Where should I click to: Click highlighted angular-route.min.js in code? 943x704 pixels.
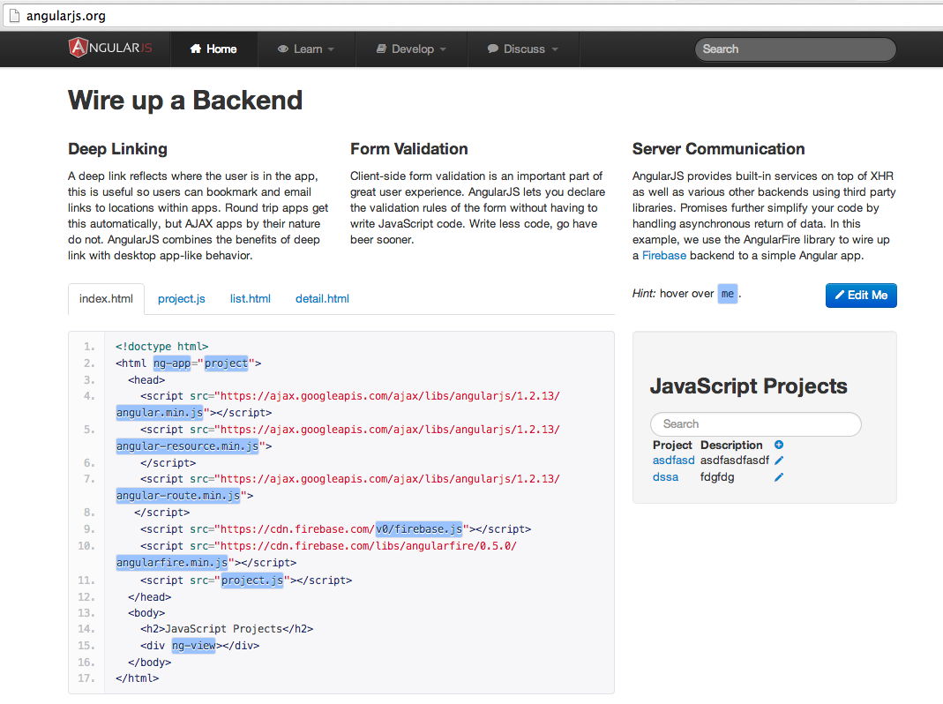click(x=178, y=495)
